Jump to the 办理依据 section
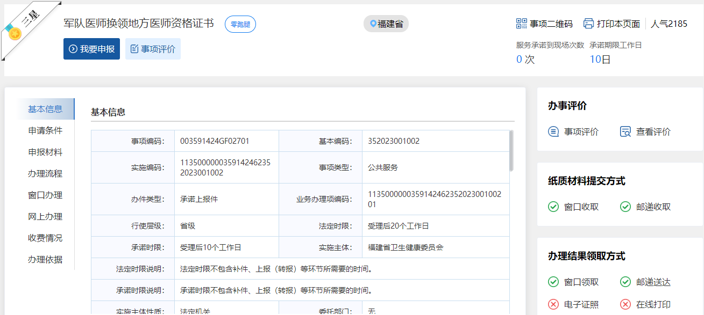The height and width of the screenshot is (315, 704). [45, 259]
